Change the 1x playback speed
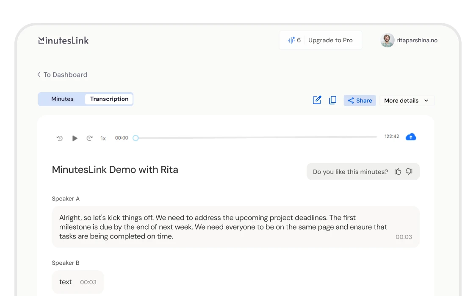 pyautogui.click(x=103, y=138)
